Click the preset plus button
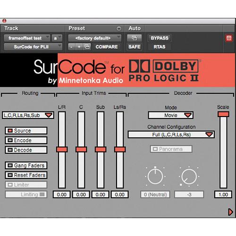The width and height of the screenshot is (236, 236). (x=79, y=47)
